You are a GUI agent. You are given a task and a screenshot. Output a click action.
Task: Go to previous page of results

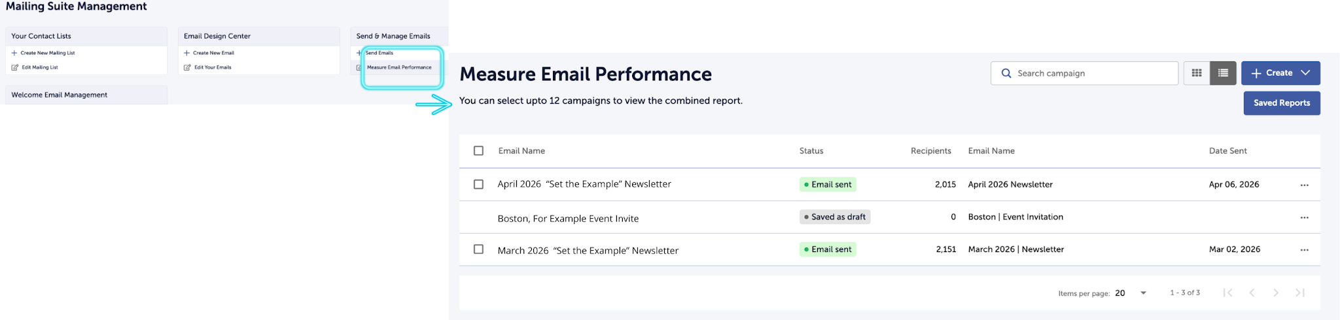[x=1252, y=293]
